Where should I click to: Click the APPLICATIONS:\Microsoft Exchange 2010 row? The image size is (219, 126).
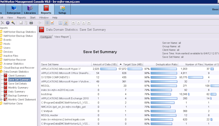click(130, 99)
